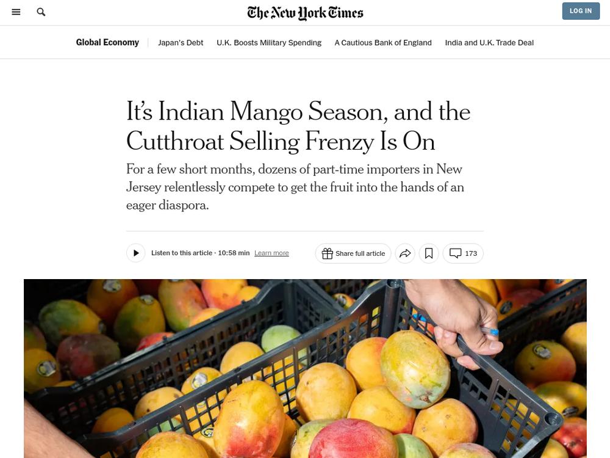Viewport: 610px width, 458px height.
Task: Click the article headline text
Action: pos(298,126)
